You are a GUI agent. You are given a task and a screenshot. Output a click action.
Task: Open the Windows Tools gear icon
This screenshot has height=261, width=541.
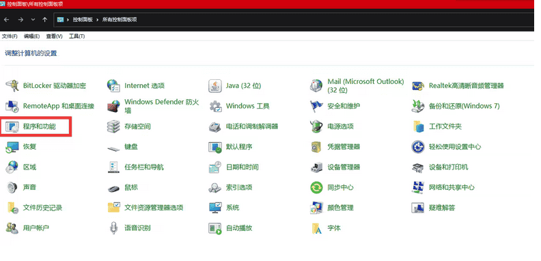click(x=215, y=106)
